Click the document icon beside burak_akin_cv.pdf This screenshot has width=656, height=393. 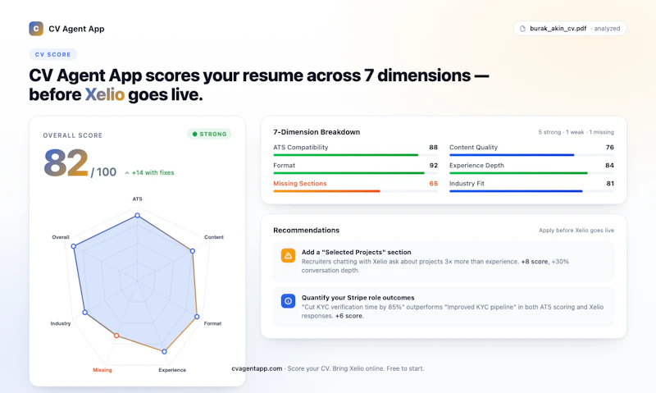click(522, 29)
